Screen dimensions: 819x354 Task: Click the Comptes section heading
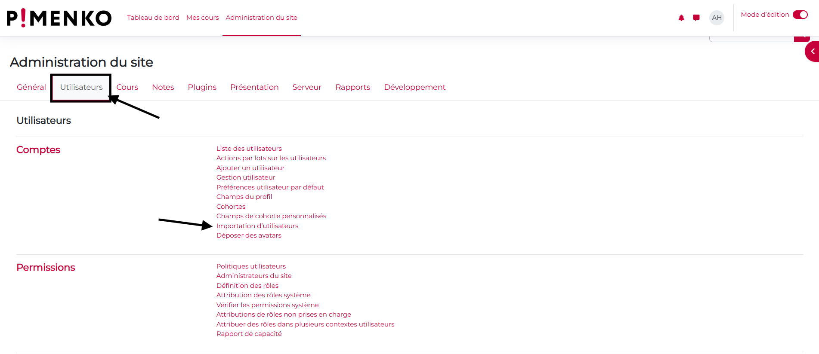[38, 150]
